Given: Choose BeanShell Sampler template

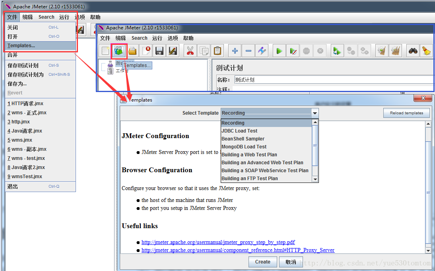Looking at the screenshot, I should pyautogui.click(x=266, y=139).
